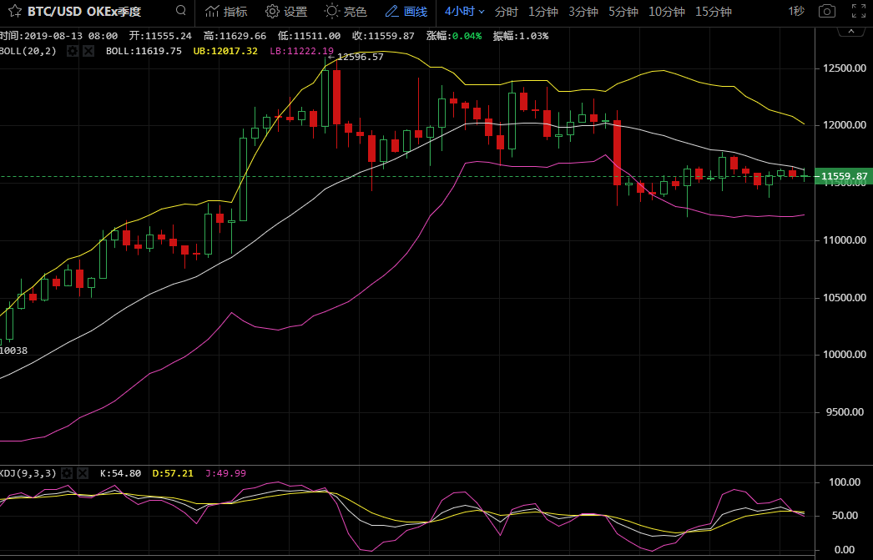The image size is (873, 560).
Task: Remove the BOLL indicator
Action: [88, 51]
